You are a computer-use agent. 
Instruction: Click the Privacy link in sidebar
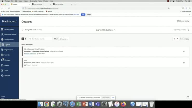pyautogui.click(x=3, y=96)
